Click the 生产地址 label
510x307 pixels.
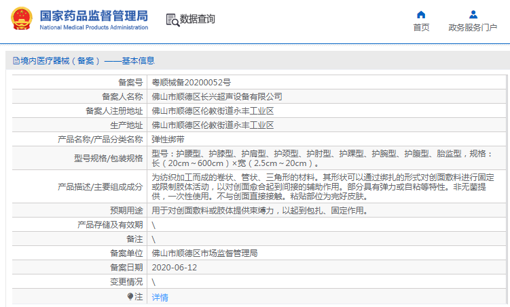coord(126,125)
